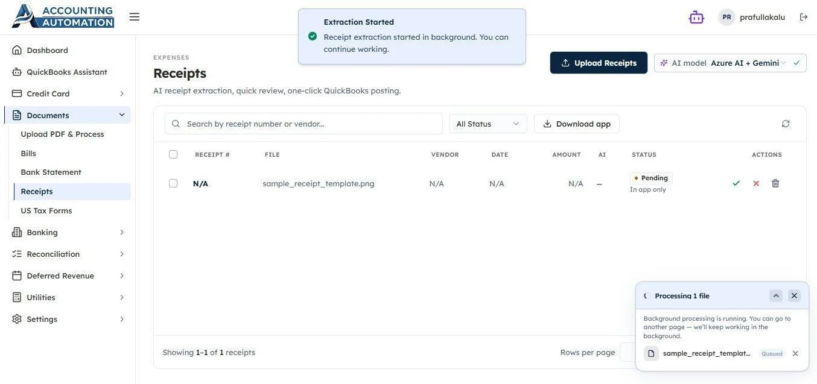This screenshot has height=384, width=817.
Task: Open Upload PDF & Process
Action: (x=72, y=134)
